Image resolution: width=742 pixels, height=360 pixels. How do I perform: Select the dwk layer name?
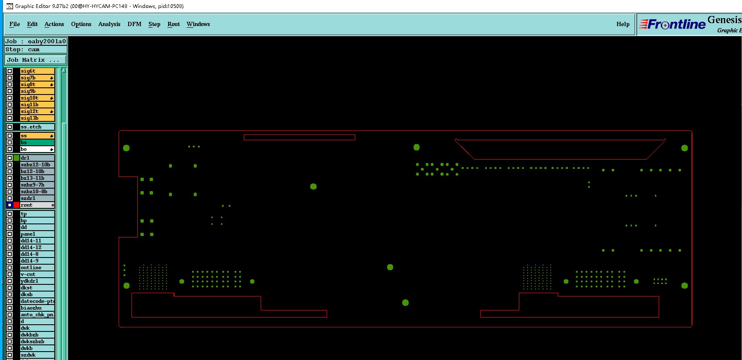[x=37, y=328]
